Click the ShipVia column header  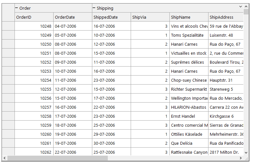click(x=150, y=17)
